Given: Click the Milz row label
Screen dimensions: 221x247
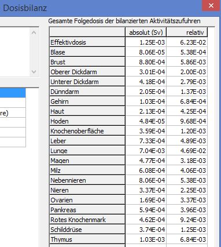Looking at the screenshot, I should [x=87, y=170].
